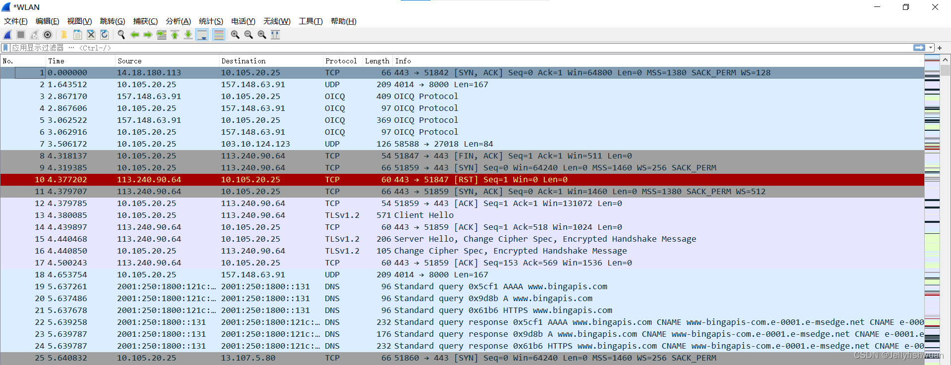Select packet 16 Change Cipher Spec
Viewport: 951px width, 365px height.
tap(462, 251)
